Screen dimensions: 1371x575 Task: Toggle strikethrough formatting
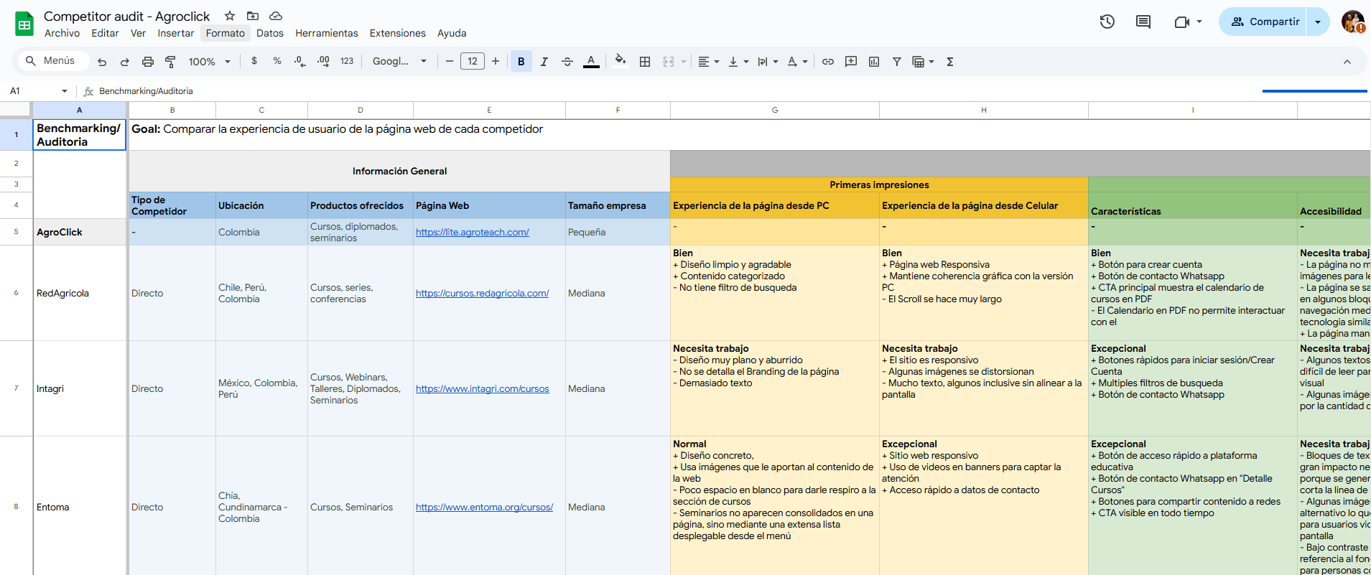click(x=567, y=62)
